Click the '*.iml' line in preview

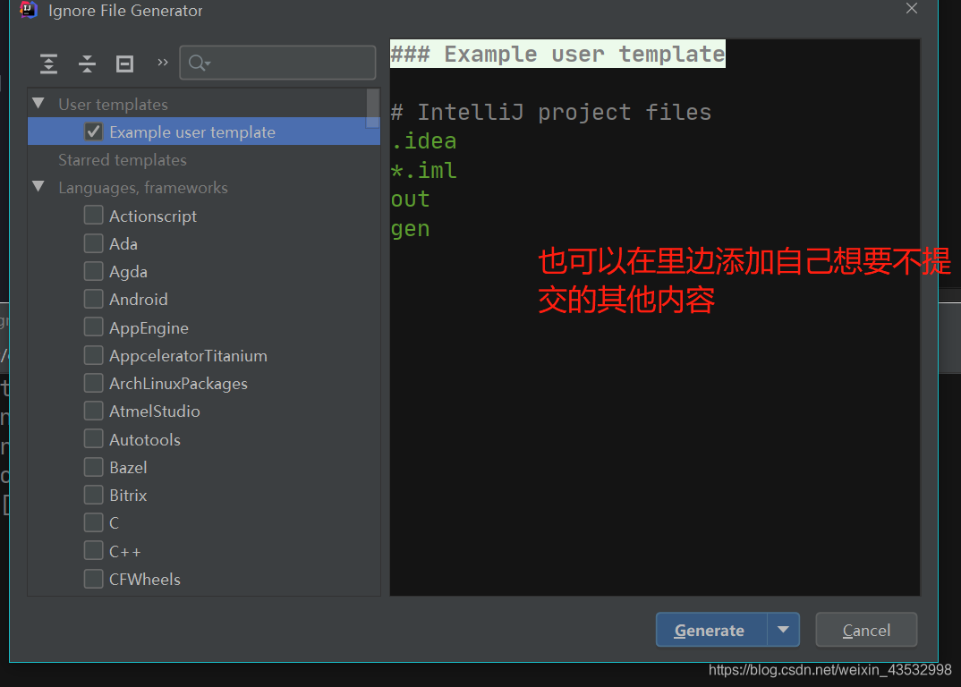(x=424, y=170)
